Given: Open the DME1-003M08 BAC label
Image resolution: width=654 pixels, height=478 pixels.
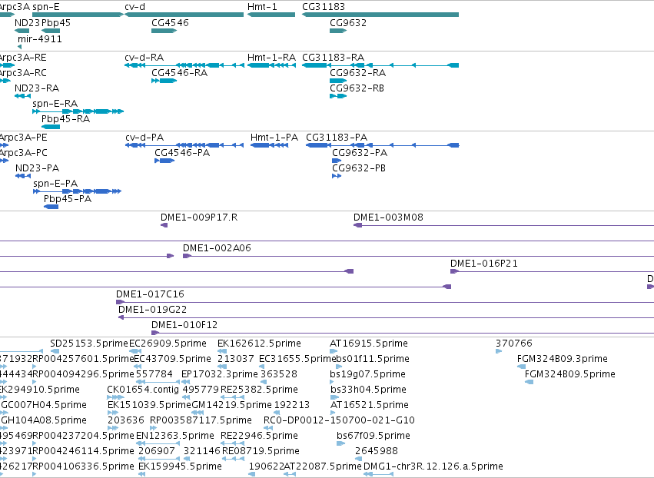Looking at the screenshot, I should [388, 217].
